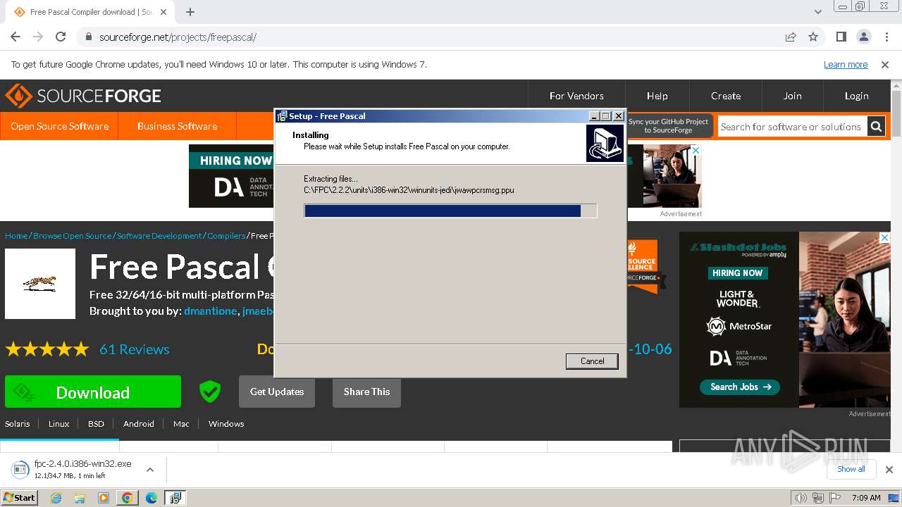Click the padlock site info icon
The height and width of the screenshot is (507, 902).
coord(88,37)
